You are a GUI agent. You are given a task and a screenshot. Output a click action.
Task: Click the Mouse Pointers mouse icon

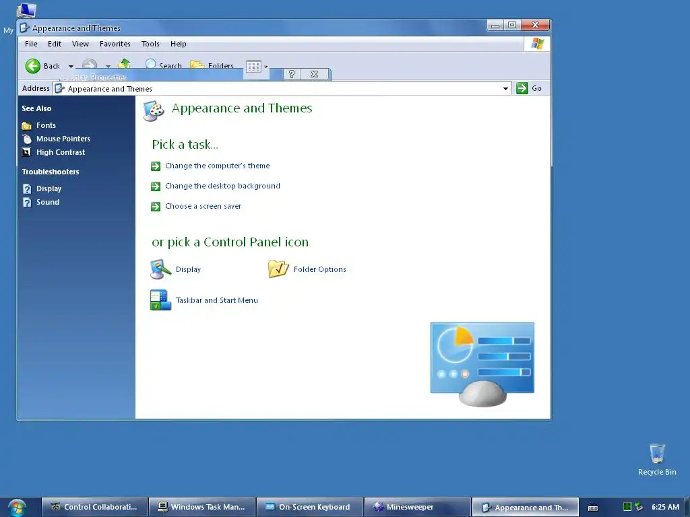(x=27, y=139)
